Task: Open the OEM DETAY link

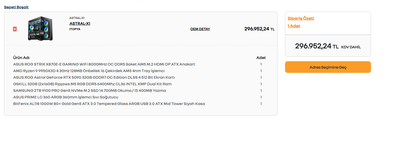Action: [x=200, y=29]
